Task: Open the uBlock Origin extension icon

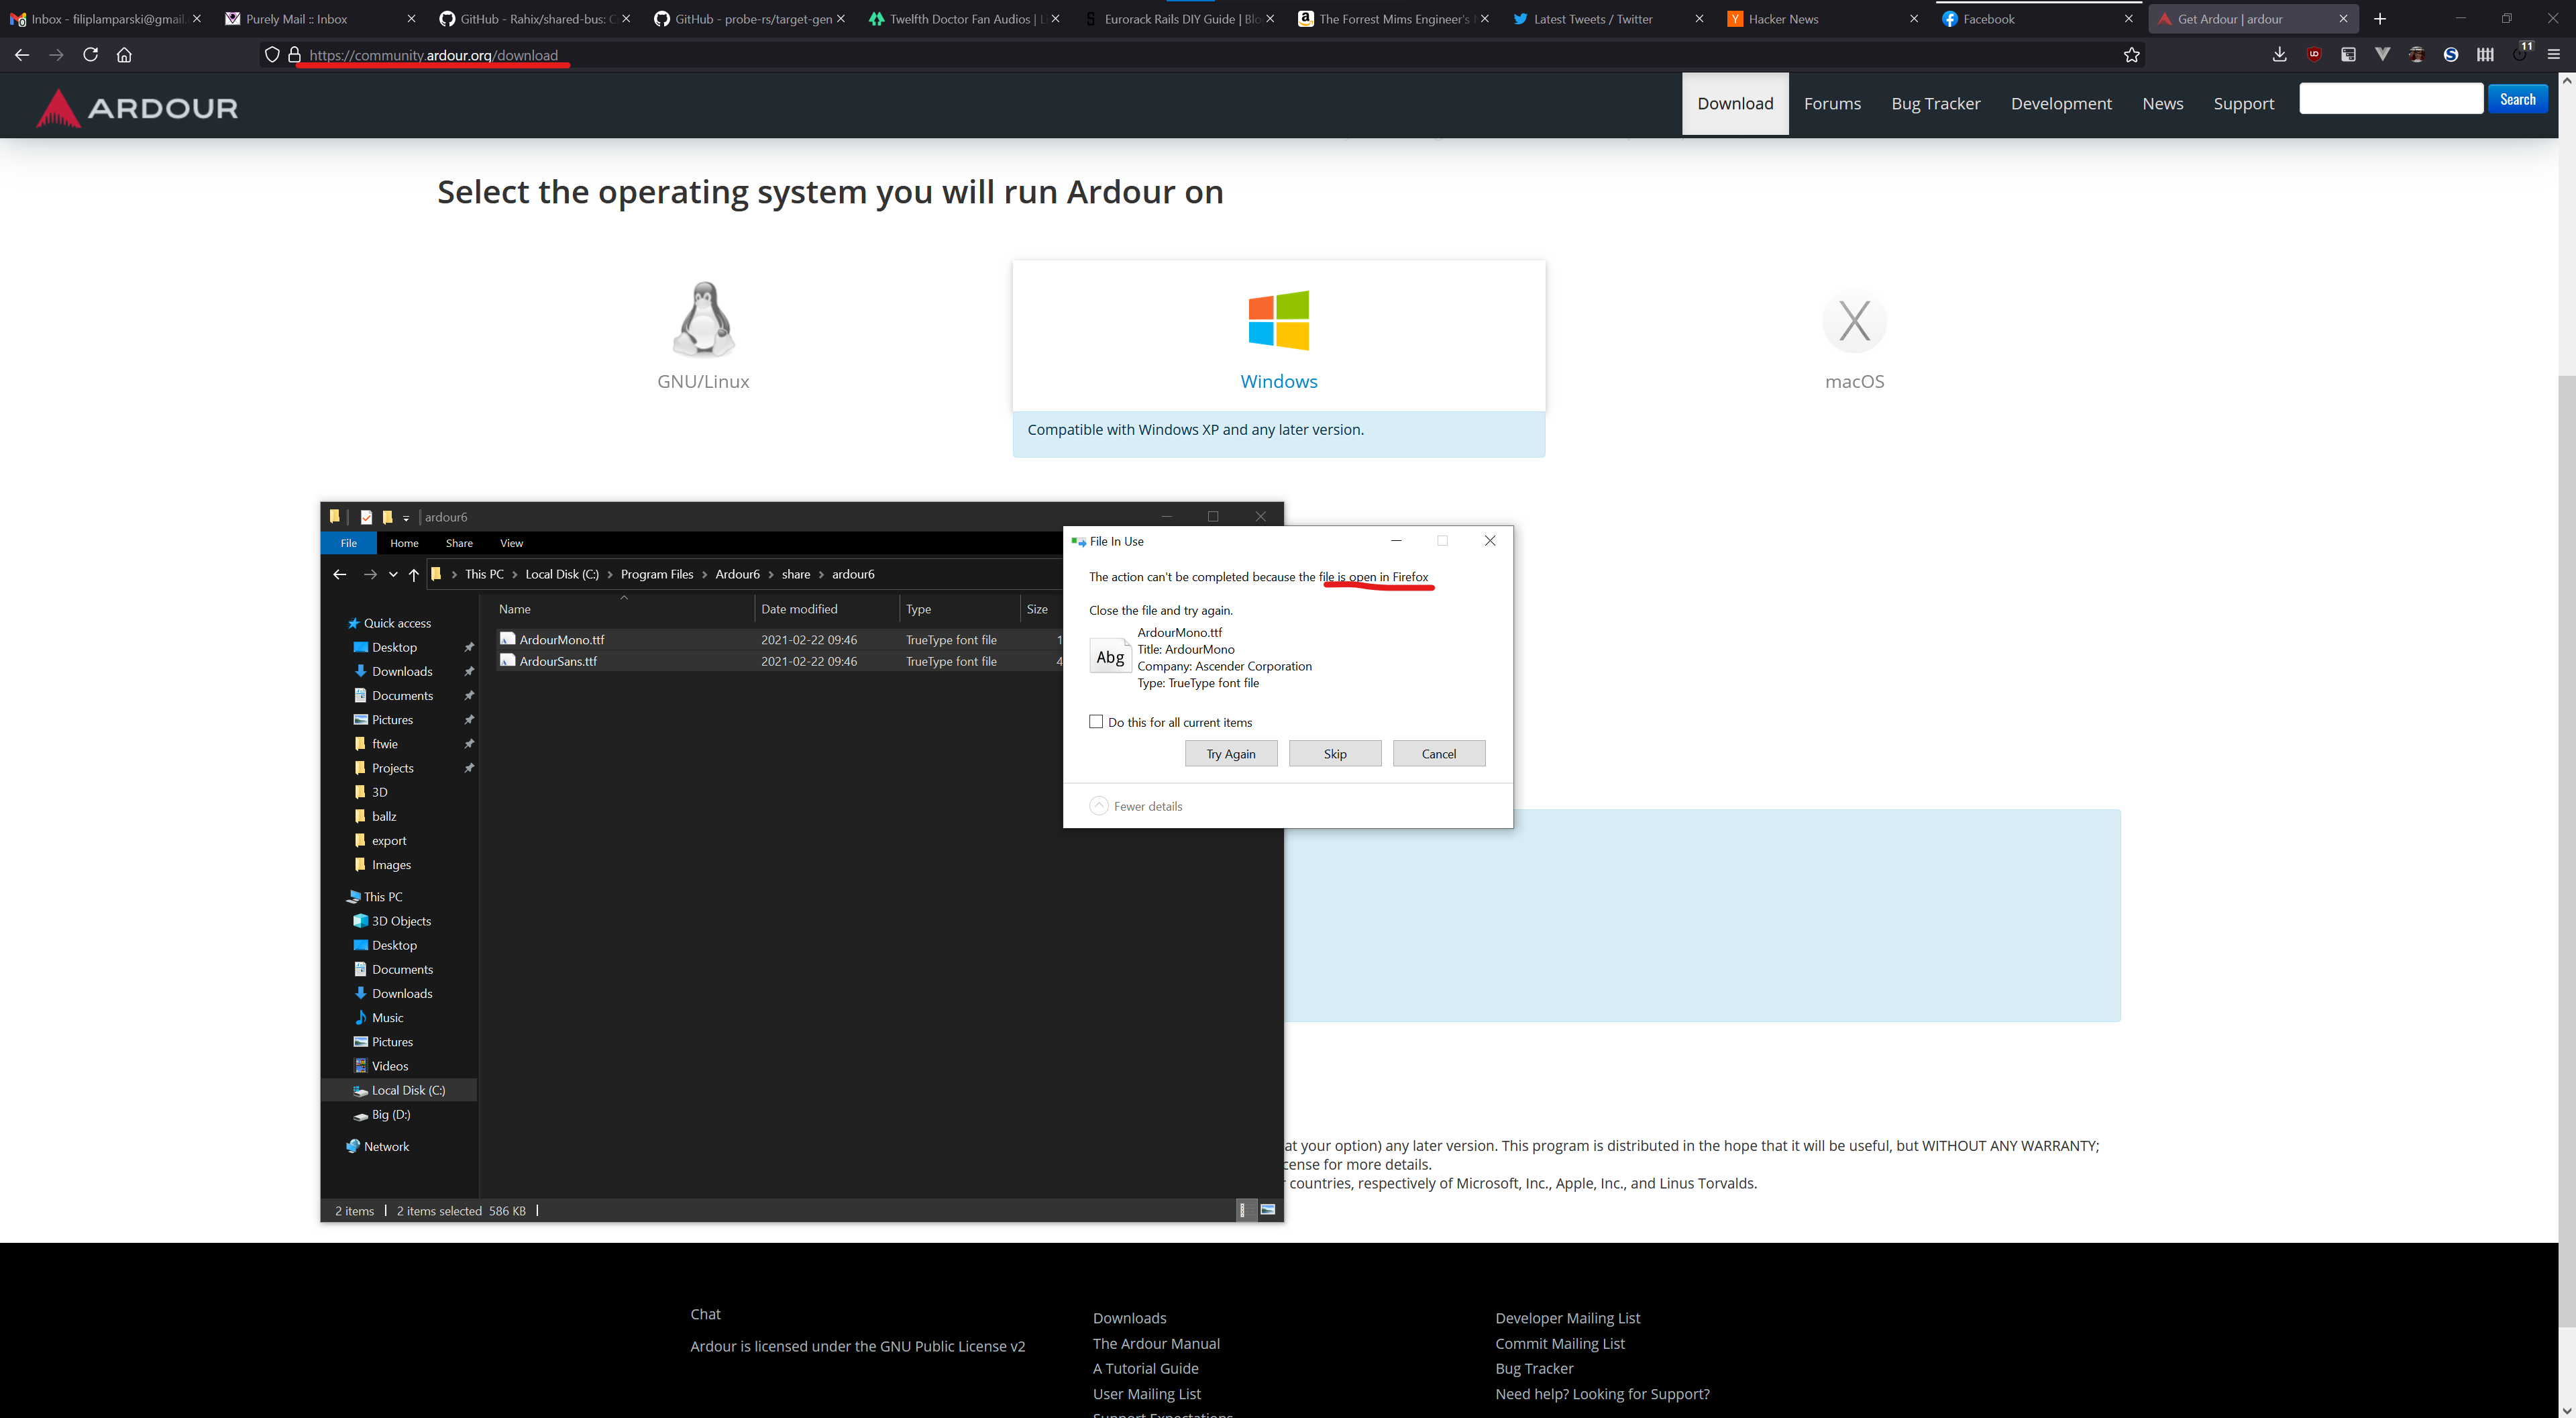Action: 2314,55
